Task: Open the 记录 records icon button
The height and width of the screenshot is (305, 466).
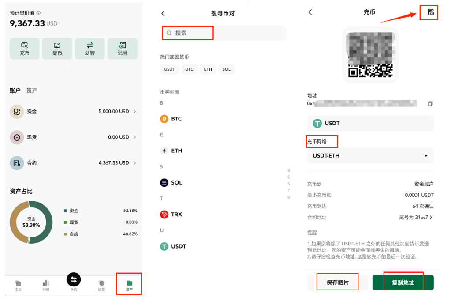Action: click(123, 49)
